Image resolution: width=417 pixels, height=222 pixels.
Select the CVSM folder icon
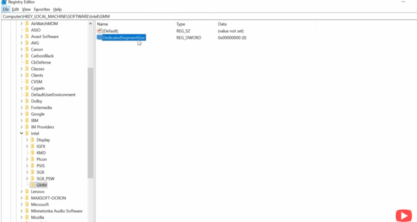point(27,81)
